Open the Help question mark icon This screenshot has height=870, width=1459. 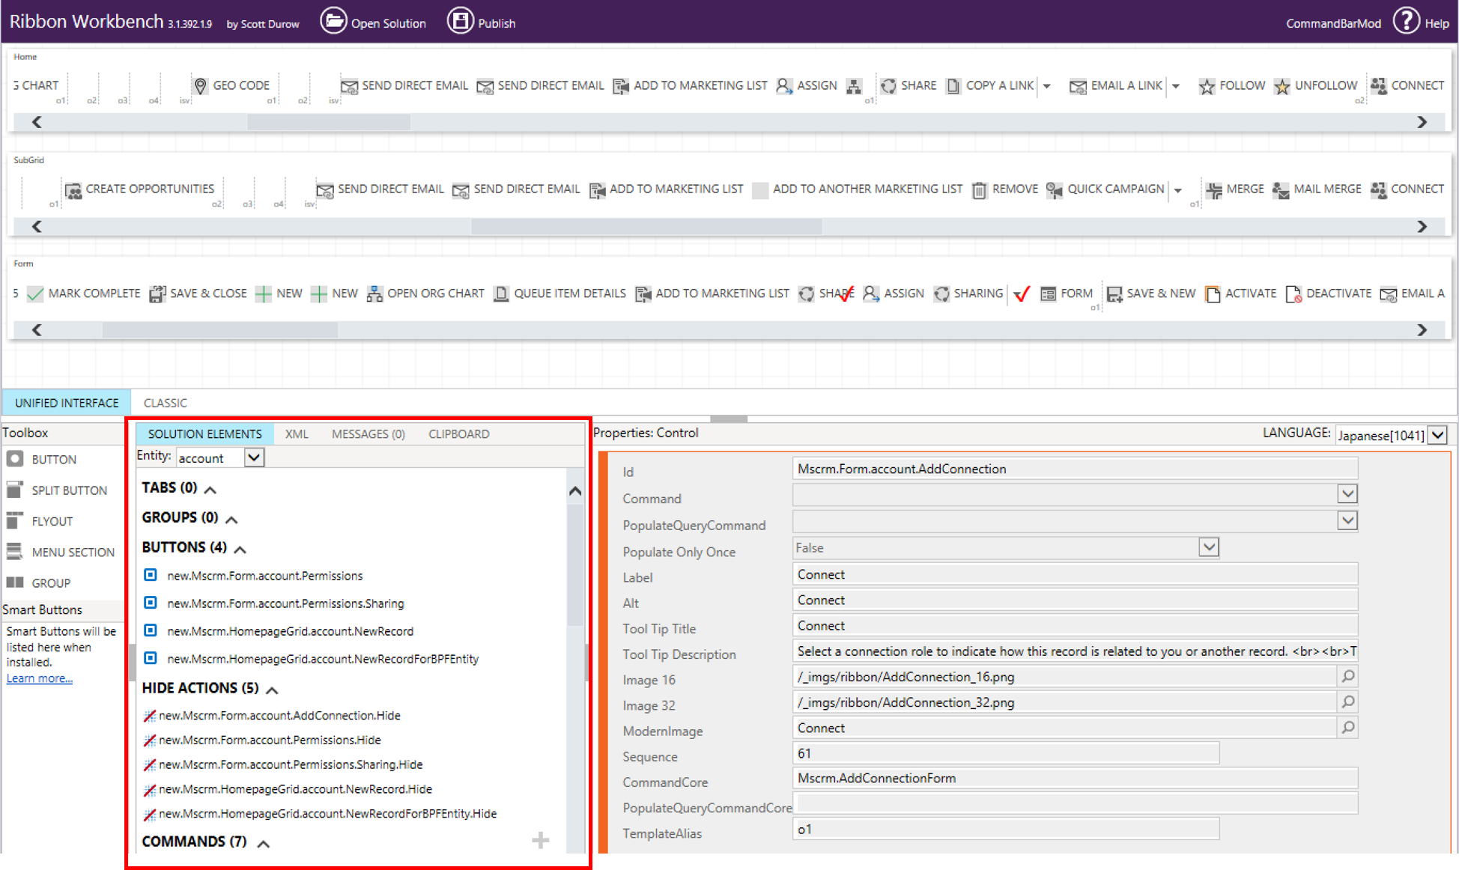[x=1406, y=21]
